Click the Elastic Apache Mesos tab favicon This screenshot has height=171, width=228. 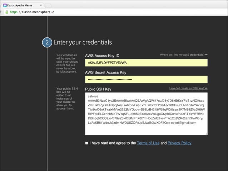click(x=5, y=5)
